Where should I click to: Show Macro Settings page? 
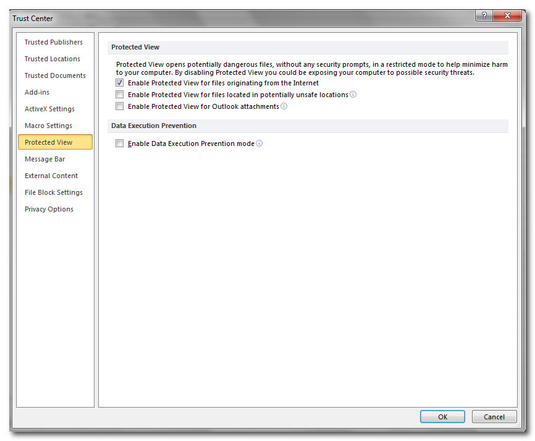[x=48, y=126]
